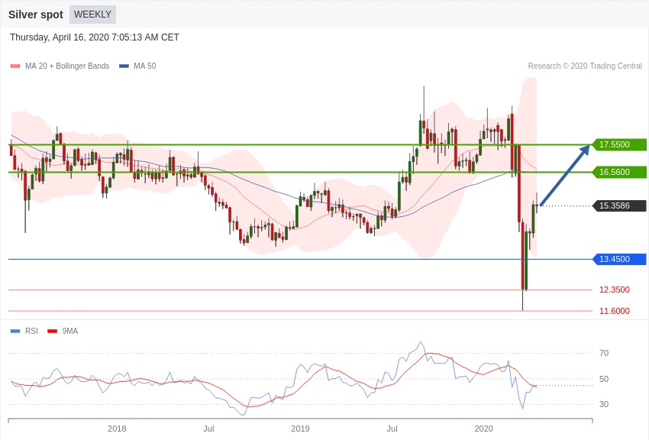Click the 2019 time axis label
Image resolution: width=649 pixels, height=440 pixels.
(300, 429)
